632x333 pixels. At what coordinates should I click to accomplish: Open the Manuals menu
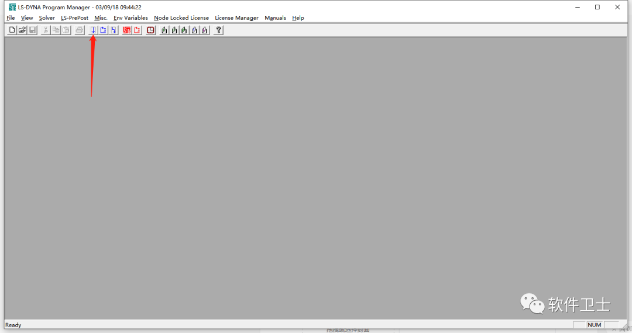(275, 18)
